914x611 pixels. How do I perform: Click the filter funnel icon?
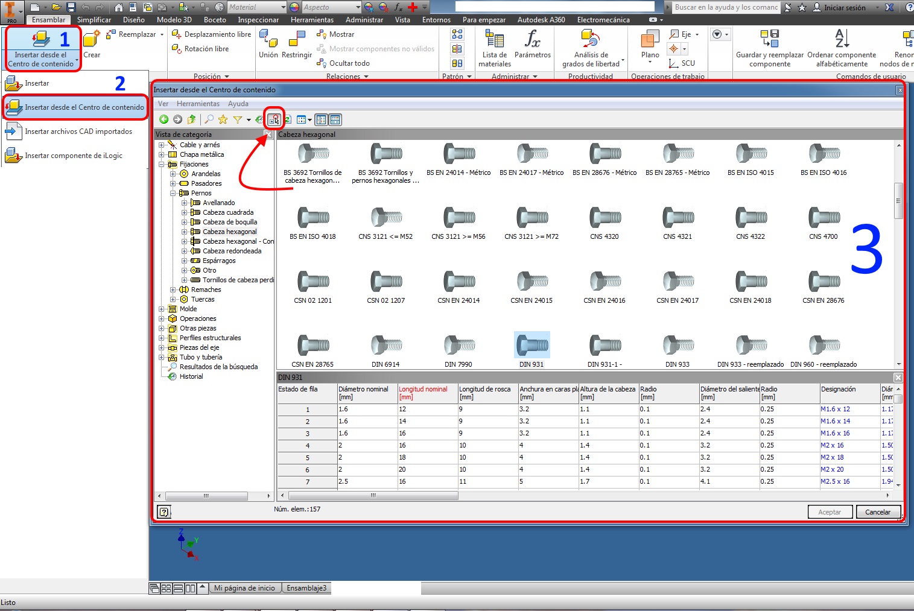(238, 119)
